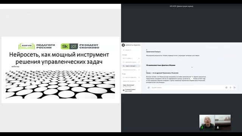Image resolution: width=242 pixels, height=136 pixels.
Task: Open the highlighted chat entry in the sidebar
Action: point(131,66)
